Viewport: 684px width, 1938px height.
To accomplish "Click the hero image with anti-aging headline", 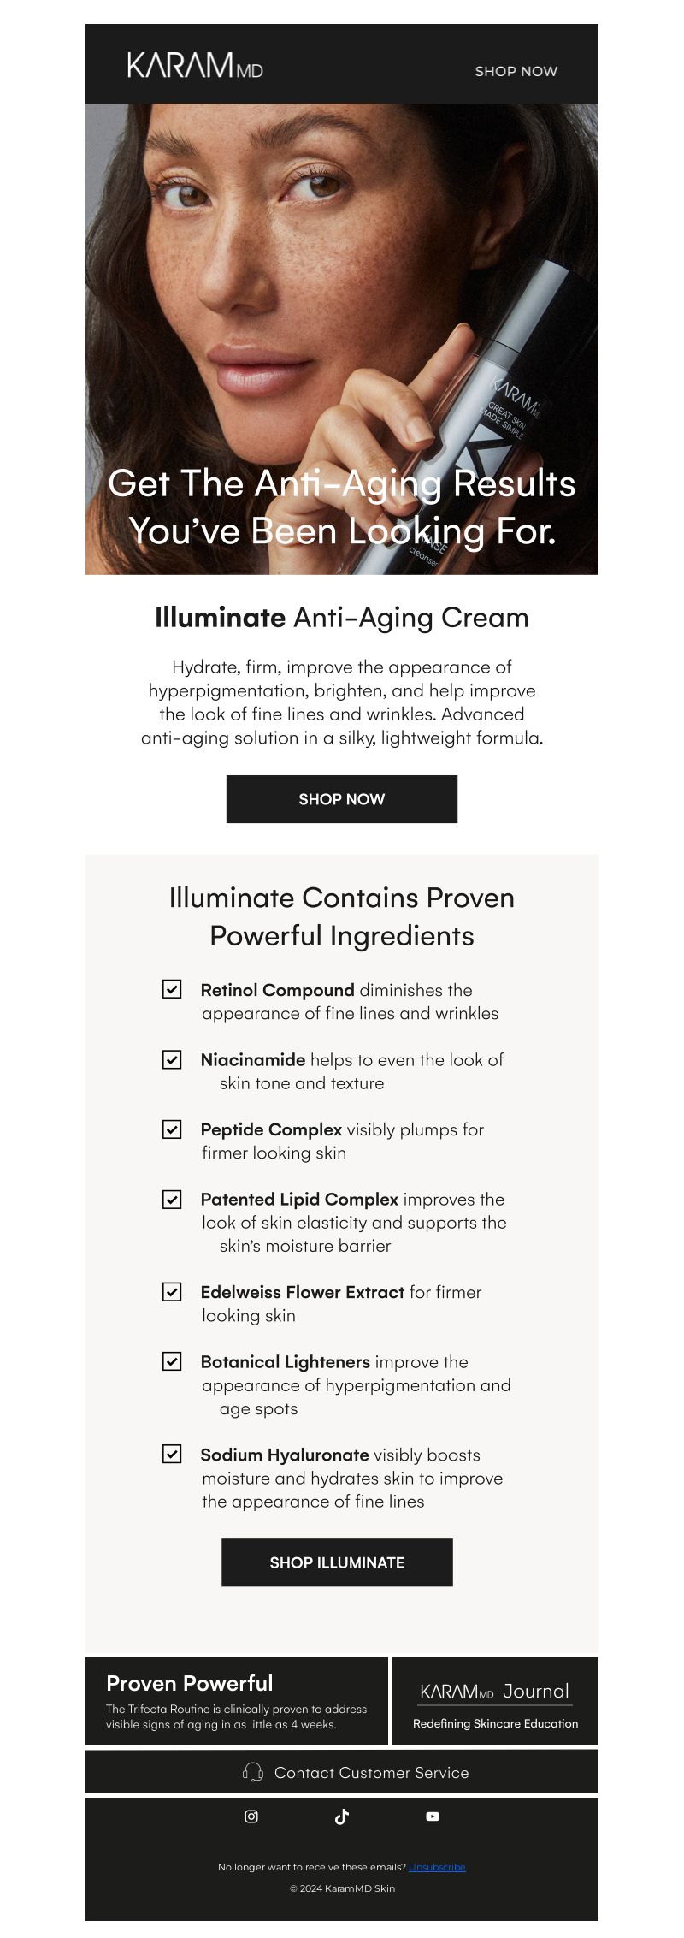I will click(342, 339).
